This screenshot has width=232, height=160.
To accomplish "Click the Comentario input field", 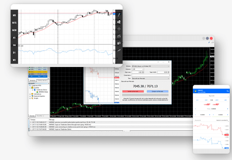I will 150,75.
